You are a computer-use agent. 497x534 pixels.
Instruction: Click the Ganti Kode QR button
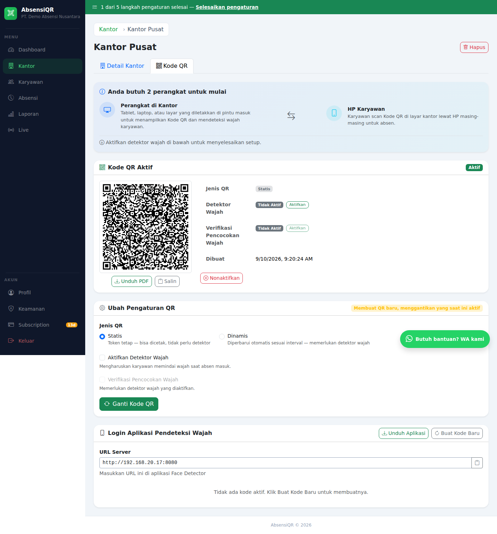(x=129, y=404)
